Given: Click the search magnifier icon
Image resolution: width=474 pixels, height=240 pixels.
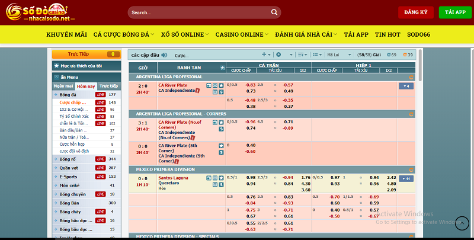Looking at the screenshot, I should [274, 12].
